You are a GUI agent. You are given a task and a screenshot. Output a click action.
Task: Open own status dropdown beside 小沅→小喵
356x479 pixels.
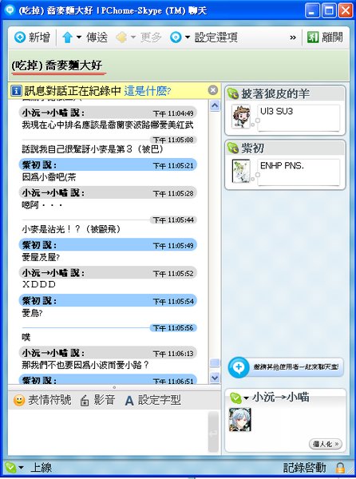pyautogui.click(x=246, y=398)
